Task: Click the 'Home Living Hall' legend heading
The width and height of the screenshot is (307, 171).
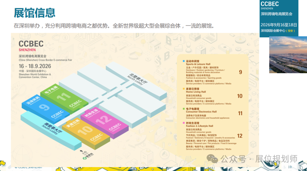Action: click(x=196, y=92)
